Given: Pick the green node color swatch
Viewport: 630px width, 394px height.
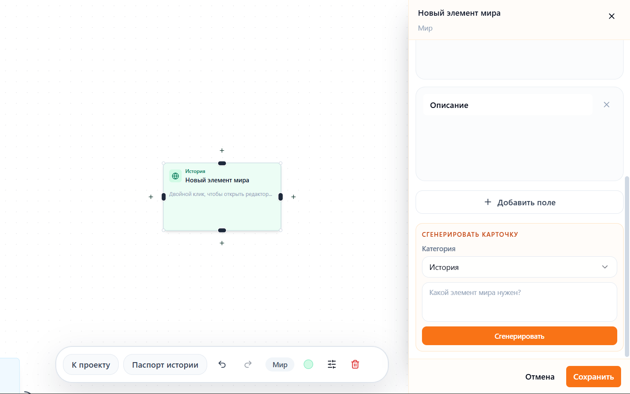Looking at the screenshot, I should (308, 364).
